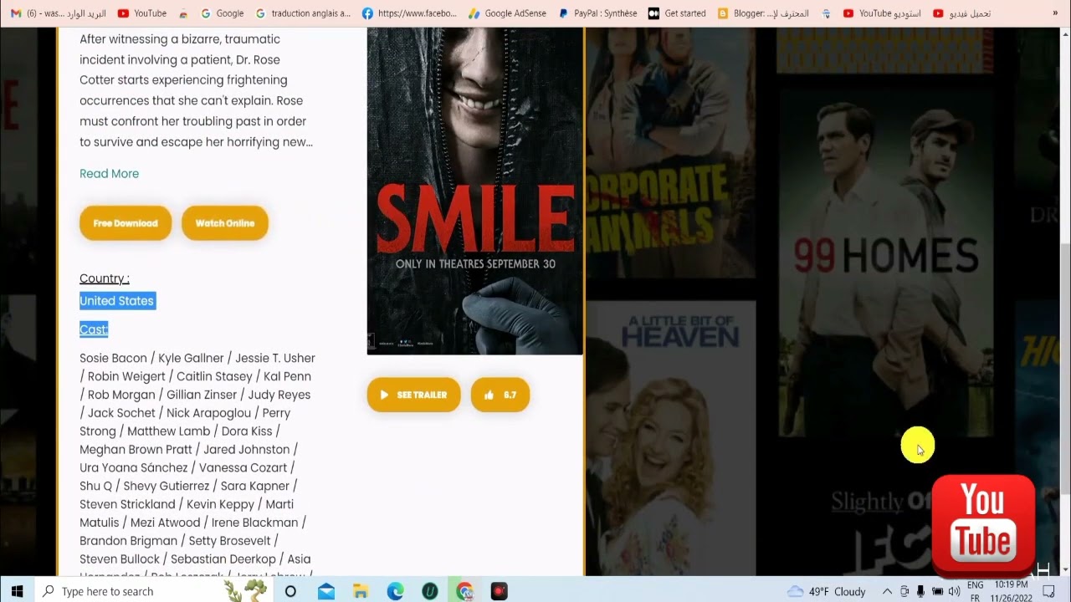Open the YouTube Studio bookmark
This screenshot has width=1071, height=602.
coord(882,13)
